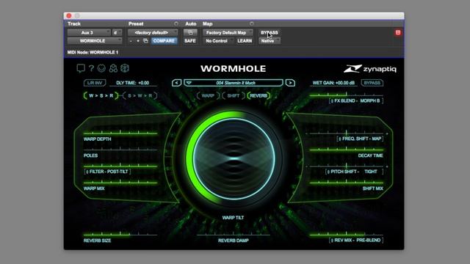This screenshot has width=470, height=264.
Task: Click the REVERB SIZE slider
Action: tap(120, 234)
